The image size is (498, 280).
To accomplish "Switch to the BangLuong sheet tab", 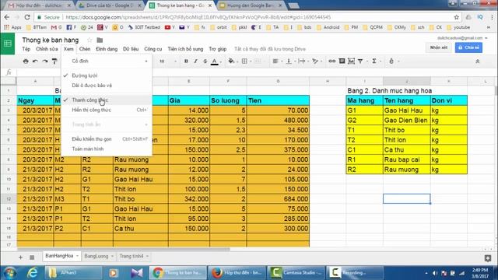I will (96, 256).
